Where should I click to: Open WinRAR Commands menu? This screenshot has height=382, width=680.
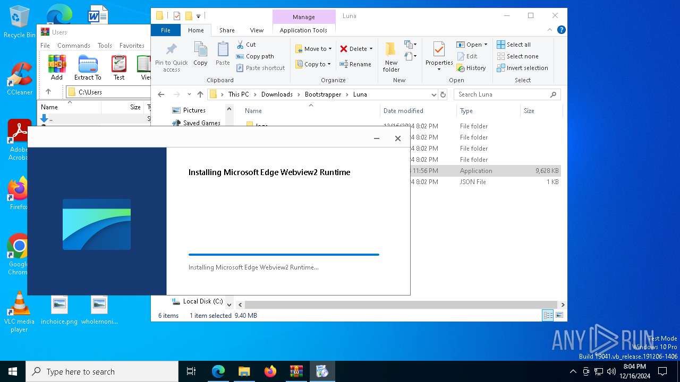click(74, 46)
